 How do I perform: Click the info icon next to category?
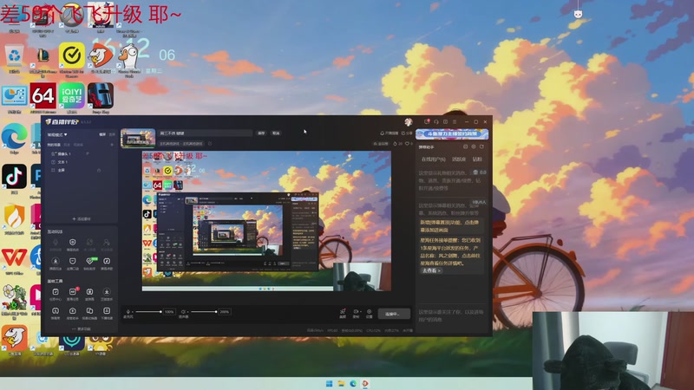coord(210,143)
